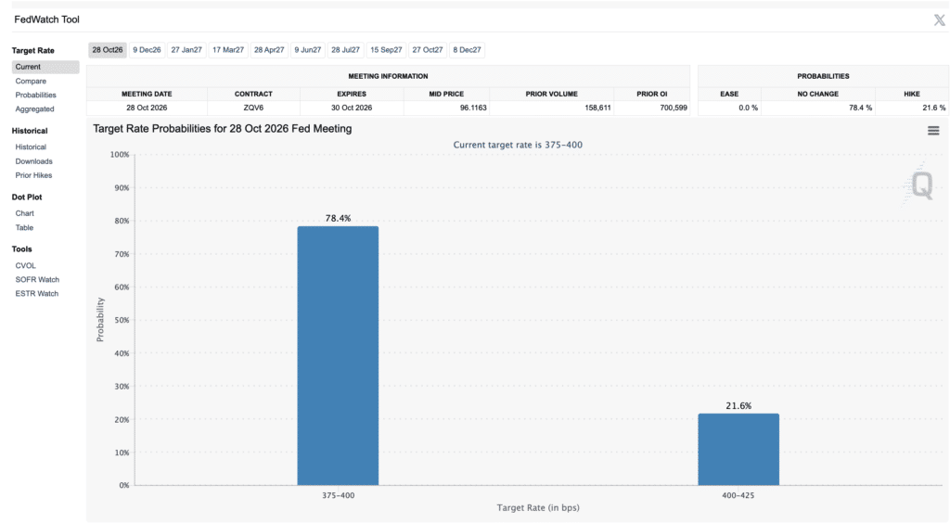Click the 78.4% bar label
This screenshot has width=950, height=523.
point(338,219)
